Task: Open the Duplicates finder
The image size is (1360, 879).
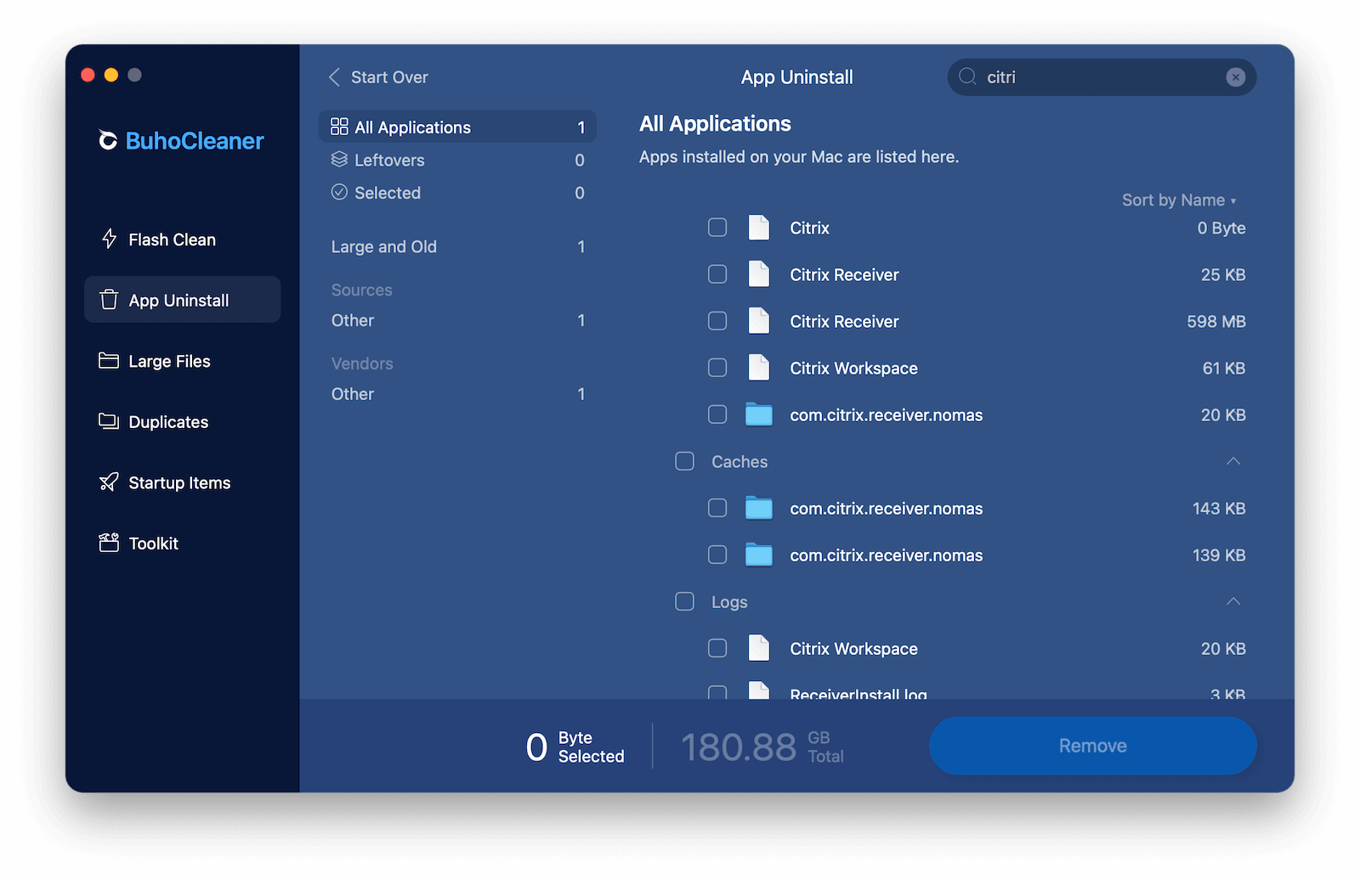Action: point(167,421)
